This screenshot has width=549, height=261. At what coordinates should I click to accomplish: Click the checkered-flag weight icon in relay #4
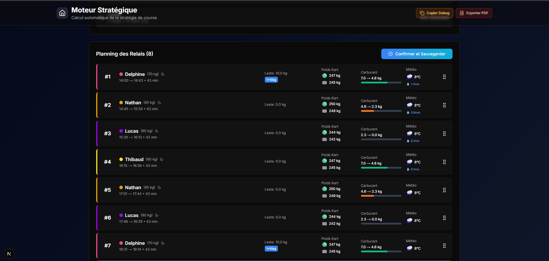[324, 167]
